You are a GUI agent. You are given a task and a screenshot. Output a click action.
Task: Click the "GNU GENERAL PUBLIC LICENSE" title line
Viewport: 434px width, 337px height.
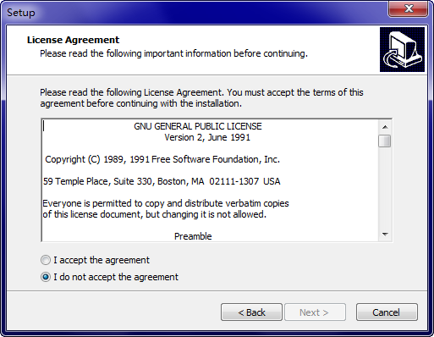click(x=198, y=126)
